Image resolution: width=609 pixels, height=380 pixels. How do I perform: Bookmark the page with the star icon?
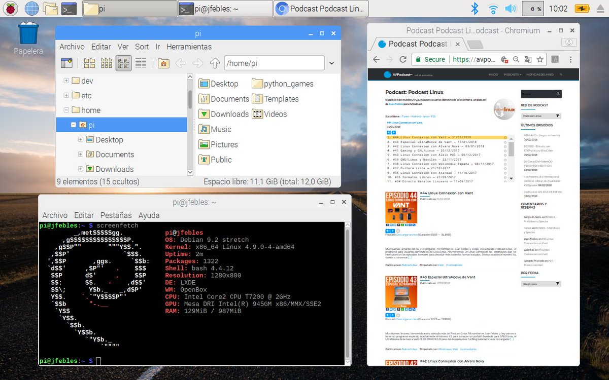click(x=540, y=59)
